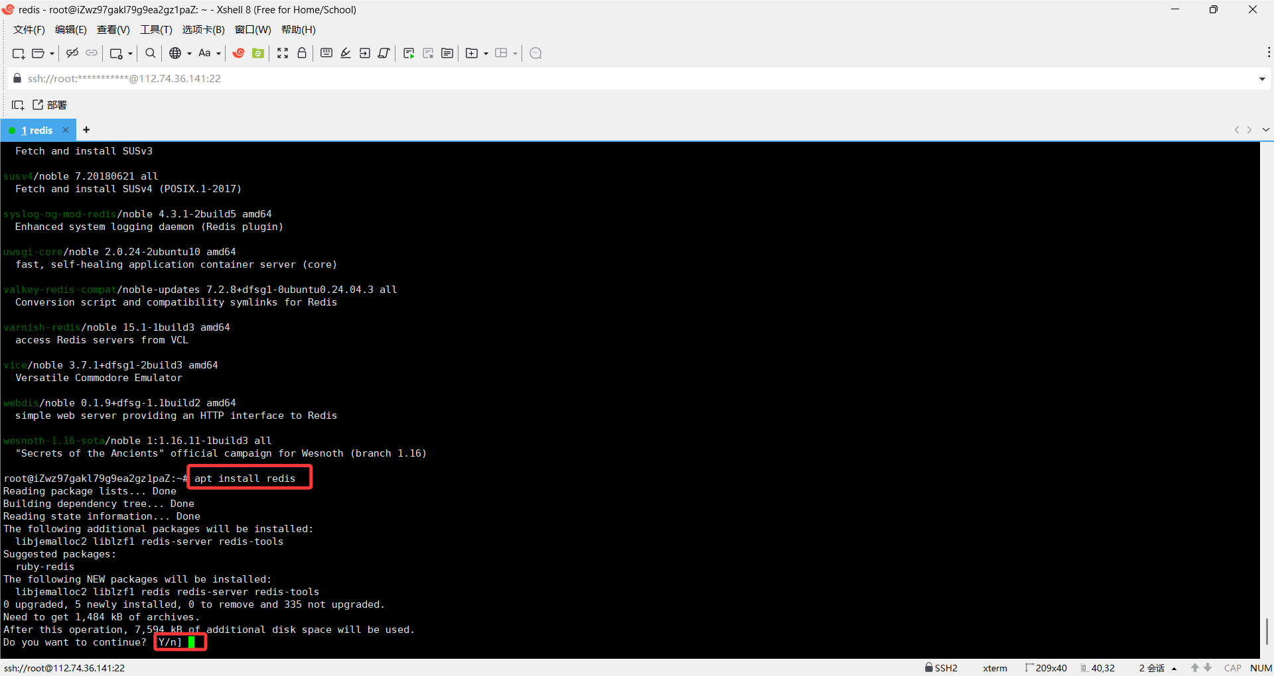Expand the open-session folder dropdown arrow
Image resolution: width=1274 pixels, height=676 pixels.
[x=52, y=54]
